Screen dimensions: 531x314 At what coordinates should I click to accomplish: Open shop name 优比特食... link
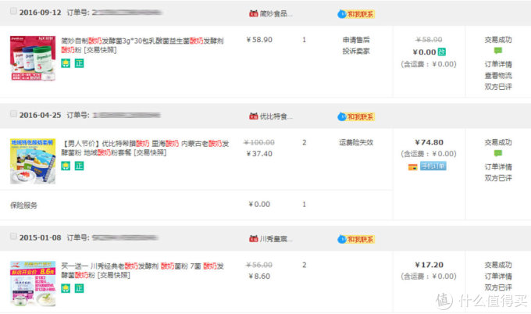(x=276, y=116)
